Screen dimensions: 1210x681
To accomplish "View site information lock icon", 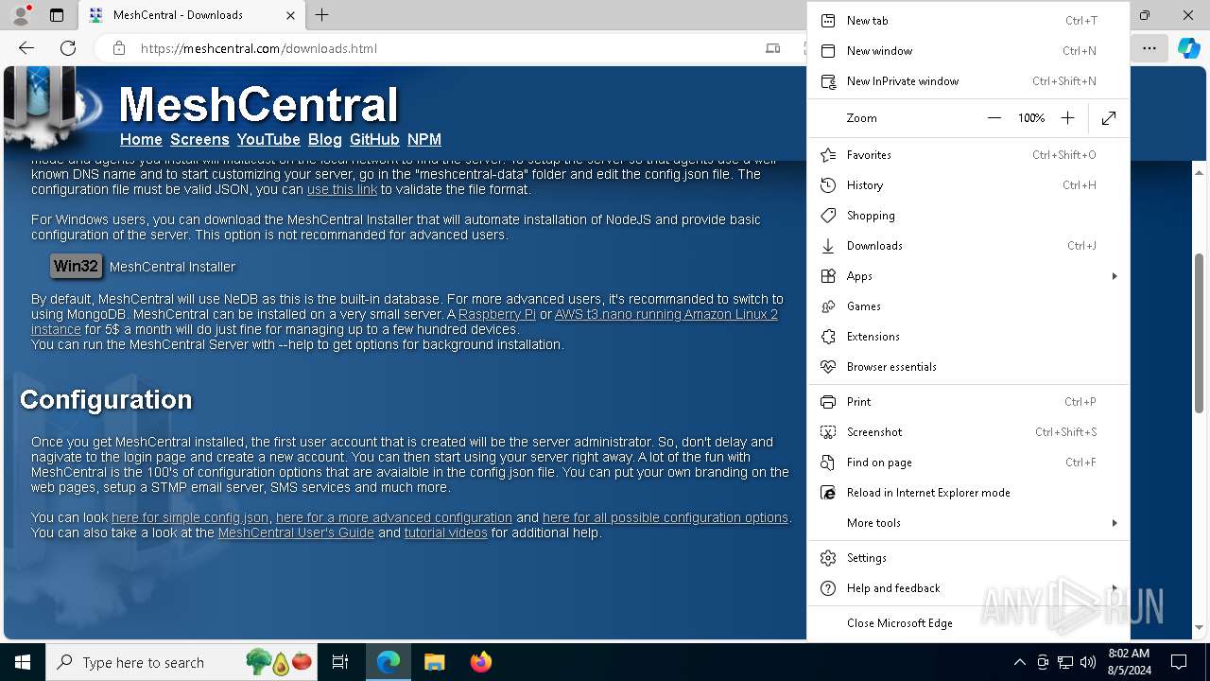I will 119,48.
